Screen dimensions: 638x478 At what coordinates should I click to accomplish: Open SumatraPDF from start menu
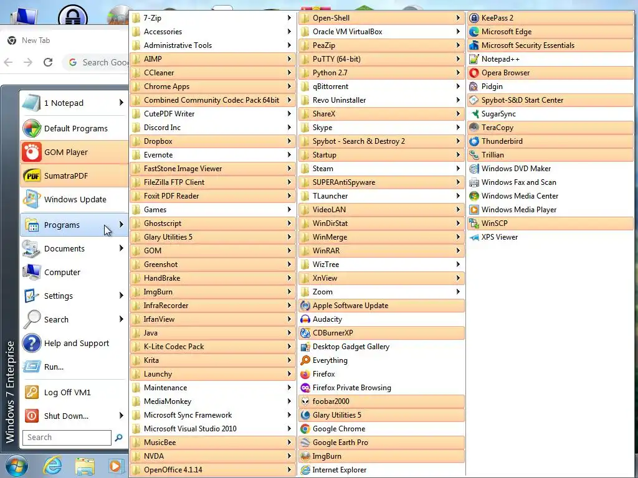[74, 176]
